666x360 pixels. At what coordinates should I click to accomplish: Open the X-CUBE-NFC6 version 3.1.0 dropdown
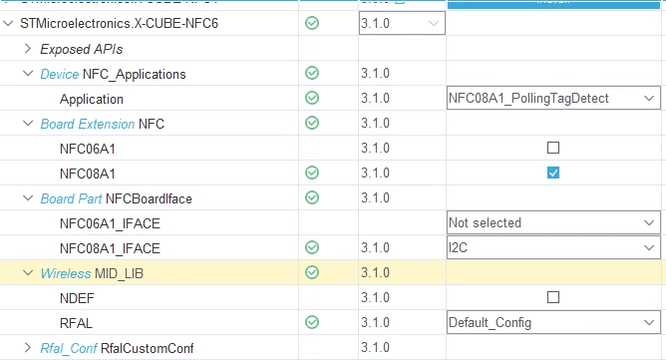[402, 23]
